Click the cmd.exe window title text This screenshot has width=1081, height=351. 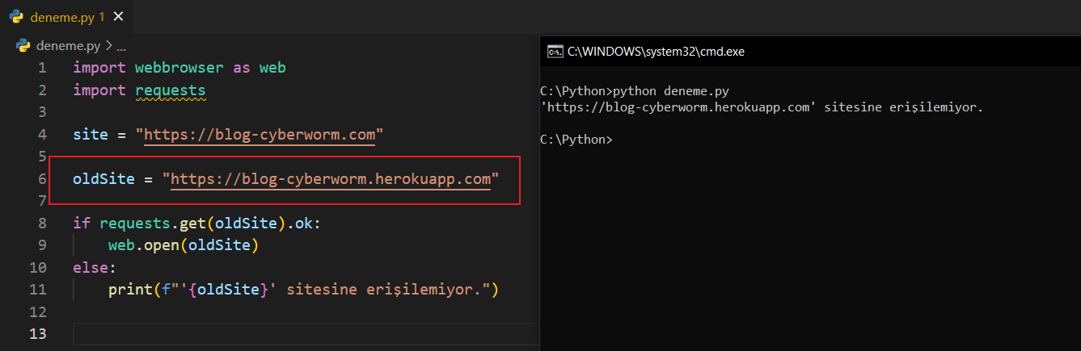click(x=656, y=51)
